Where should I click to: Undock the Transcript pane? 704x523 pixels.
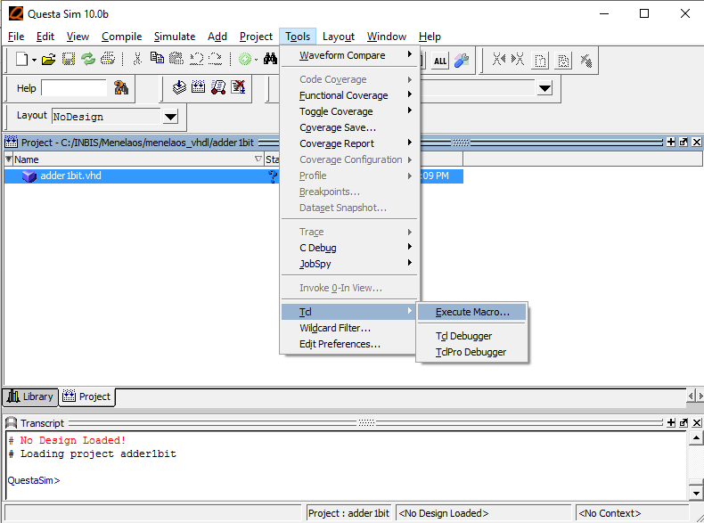click(x=684, y=422)
